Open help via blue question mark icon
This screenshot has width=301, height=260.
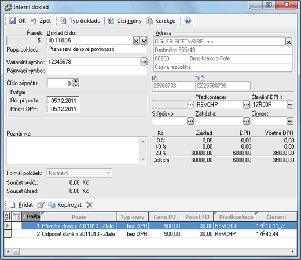pyautogui.click(x=188, y=21)
